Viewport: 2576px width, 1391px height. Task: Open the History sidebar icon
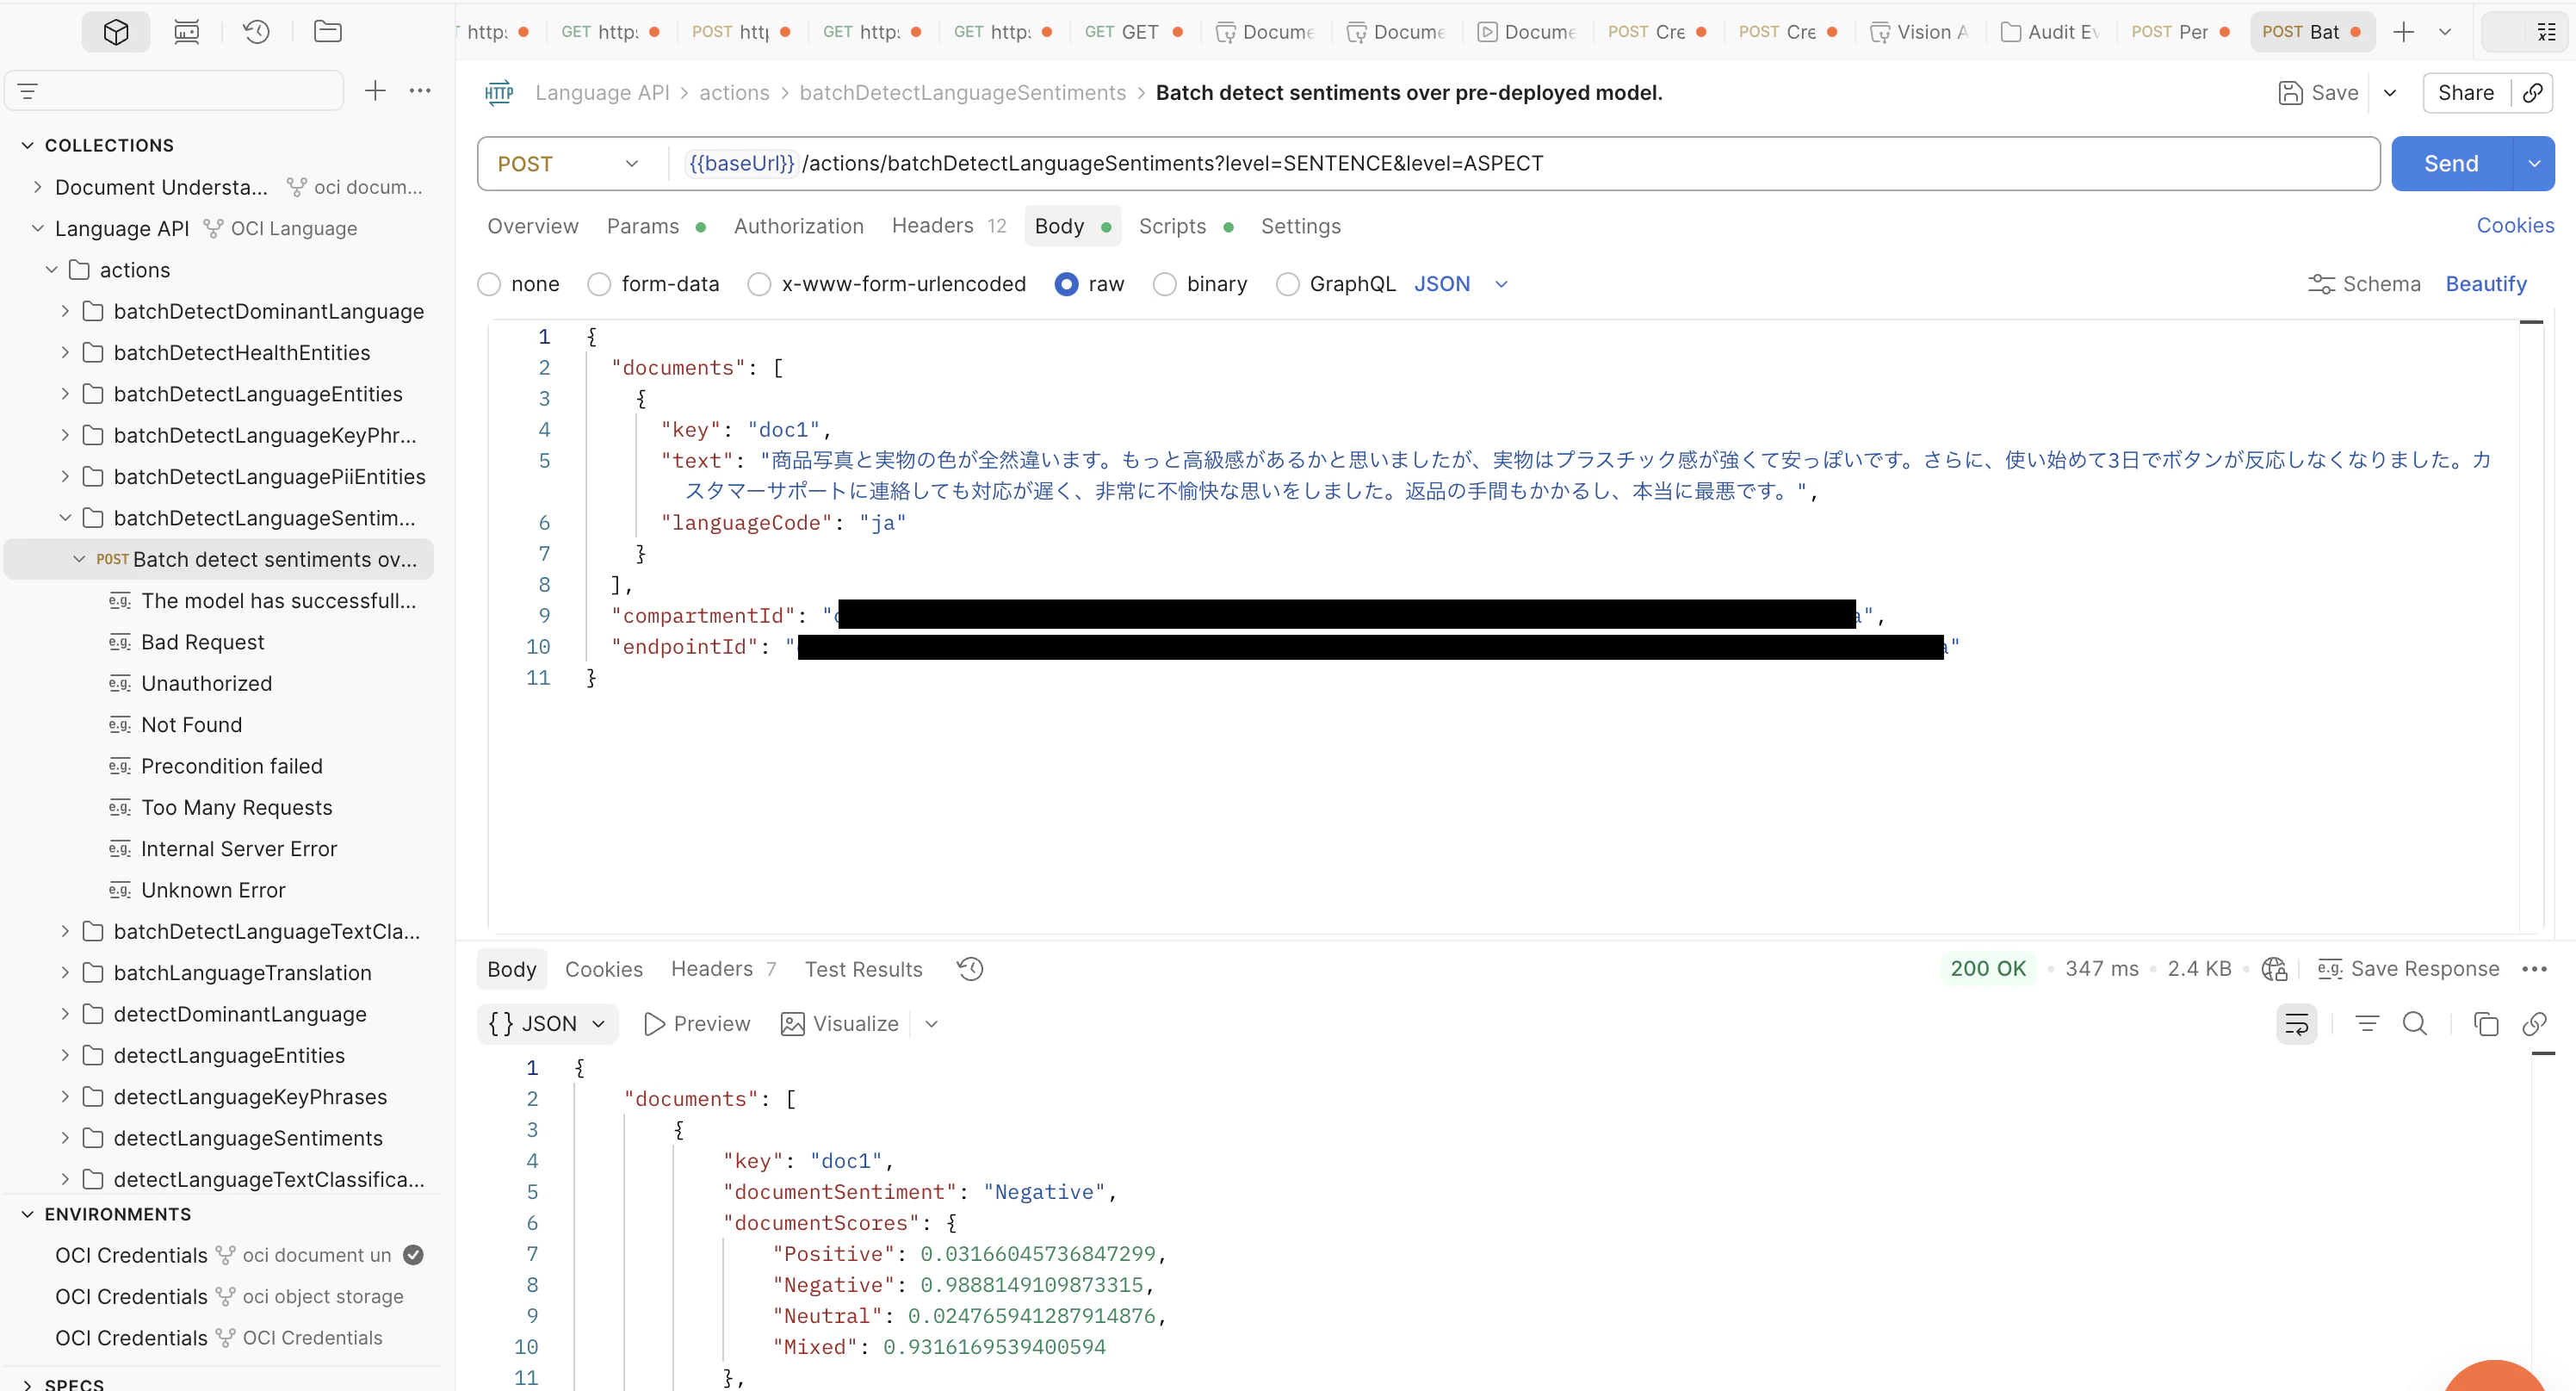pos(257,32)
